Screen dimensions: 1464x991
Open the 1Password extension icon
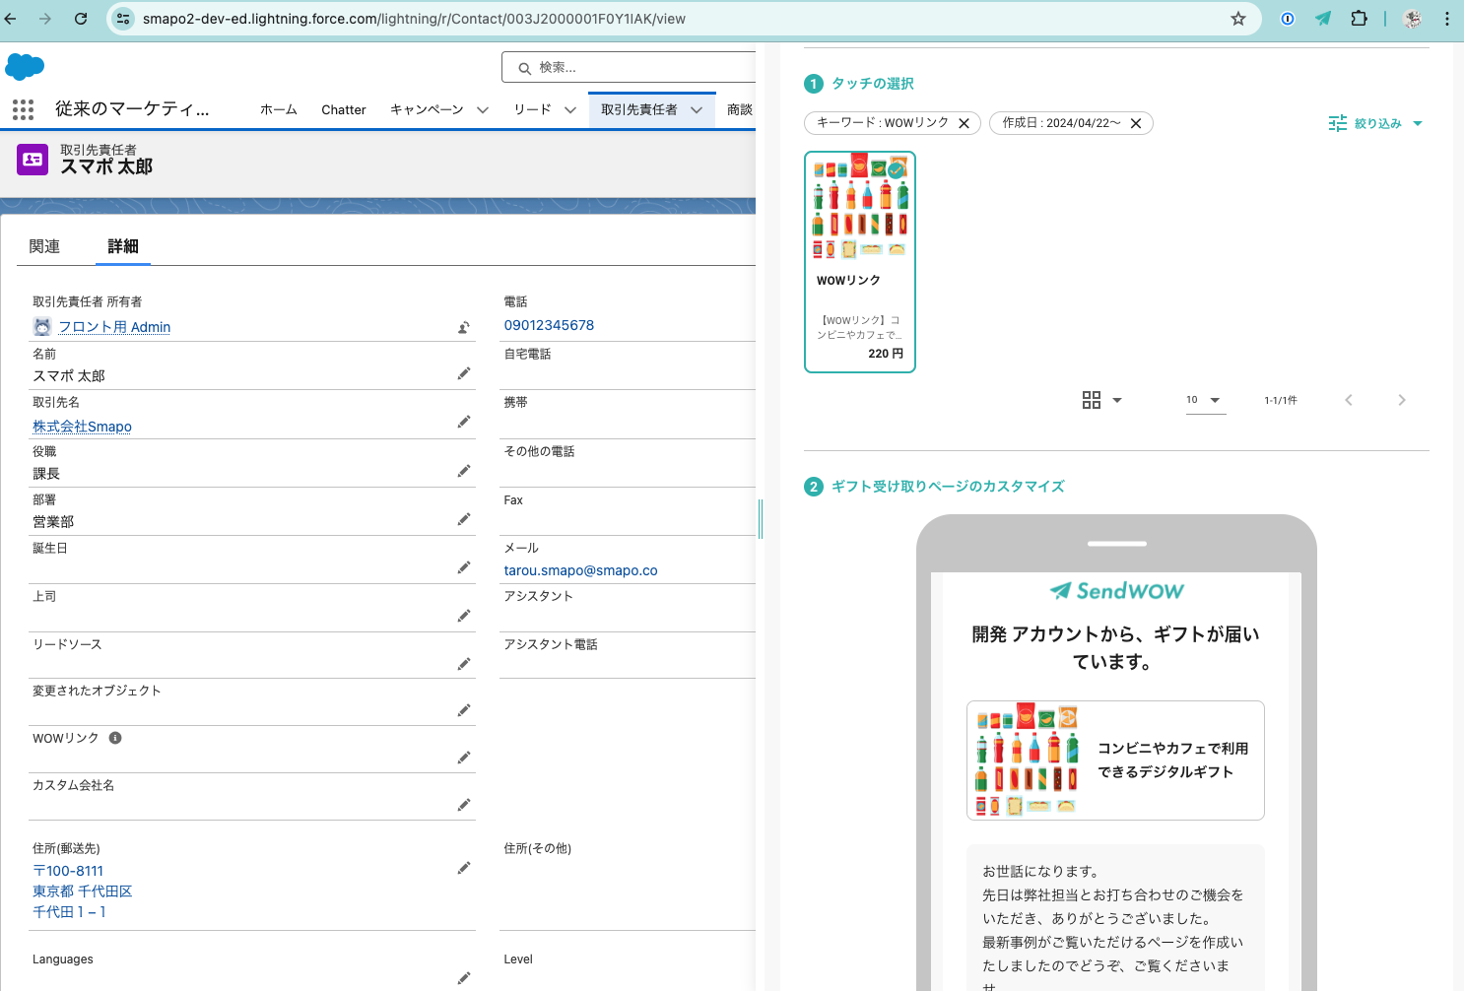coord(1287,19)
